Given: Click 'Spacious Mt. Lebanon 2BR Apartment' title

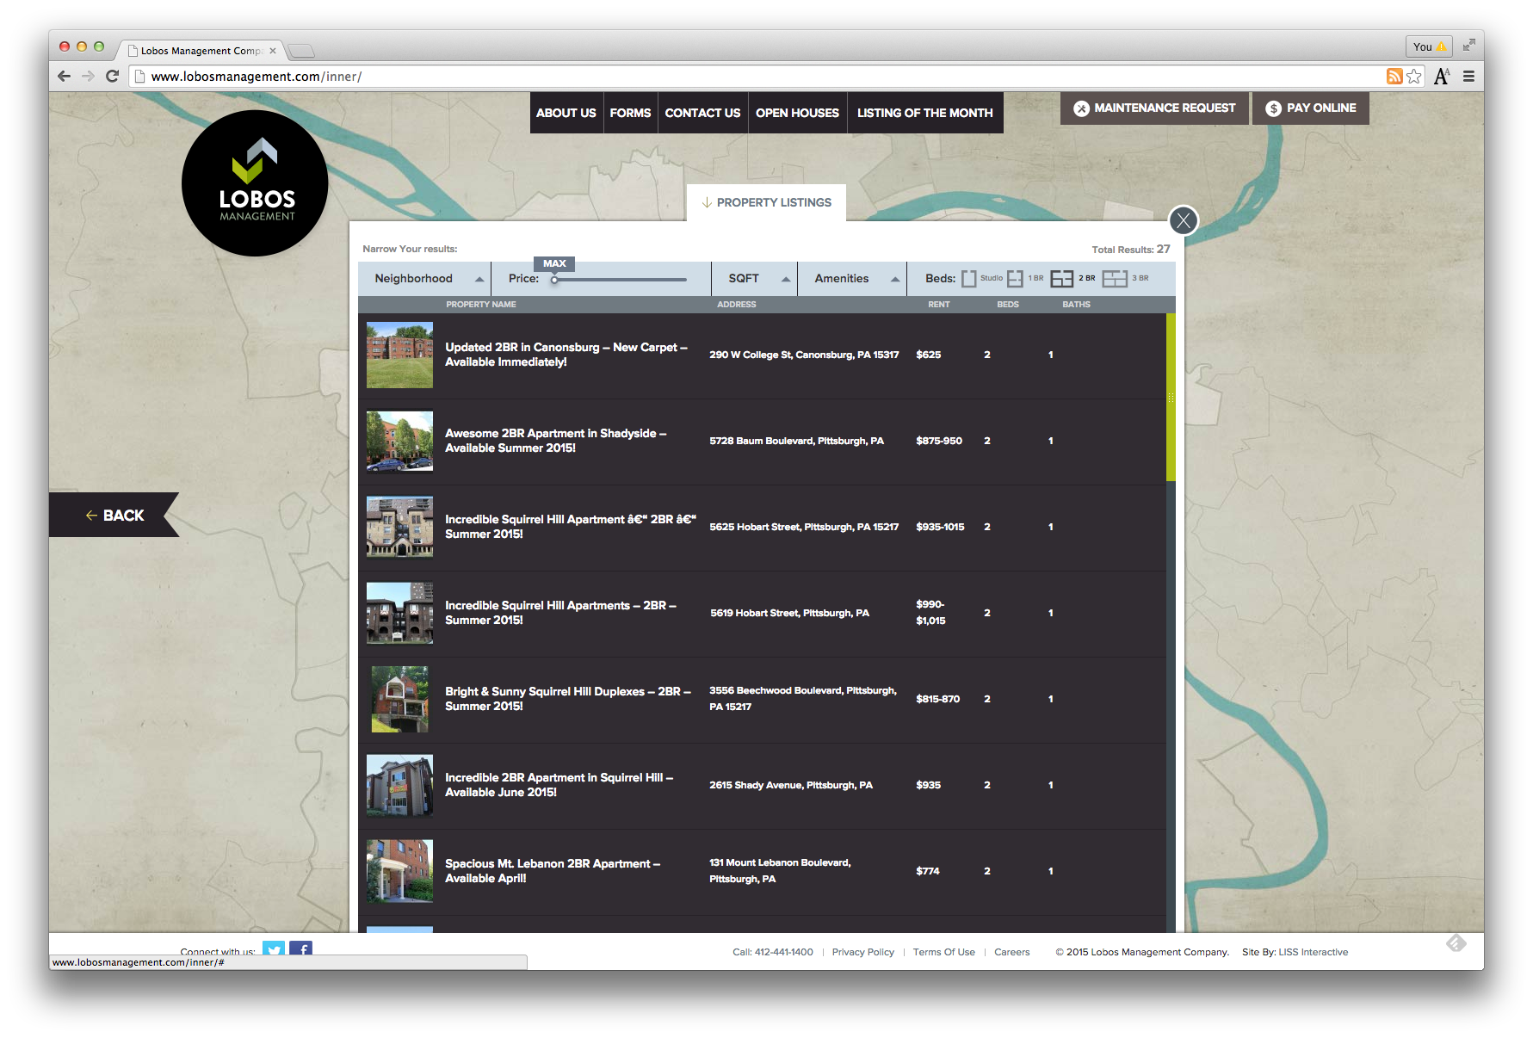Looking at the screenshot, I should point(553,871).
